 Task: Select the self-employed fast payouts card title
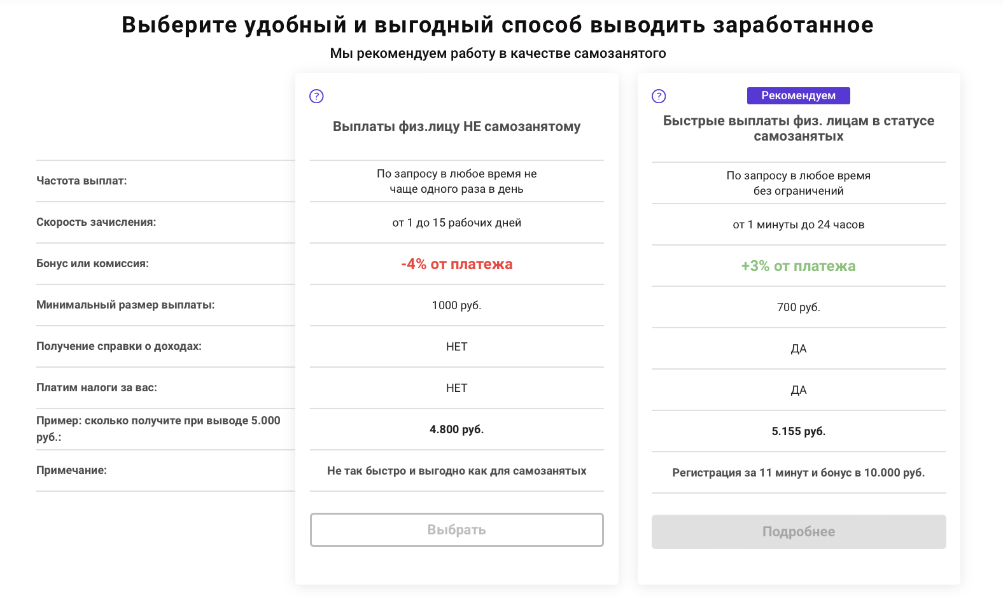(798, 129)
